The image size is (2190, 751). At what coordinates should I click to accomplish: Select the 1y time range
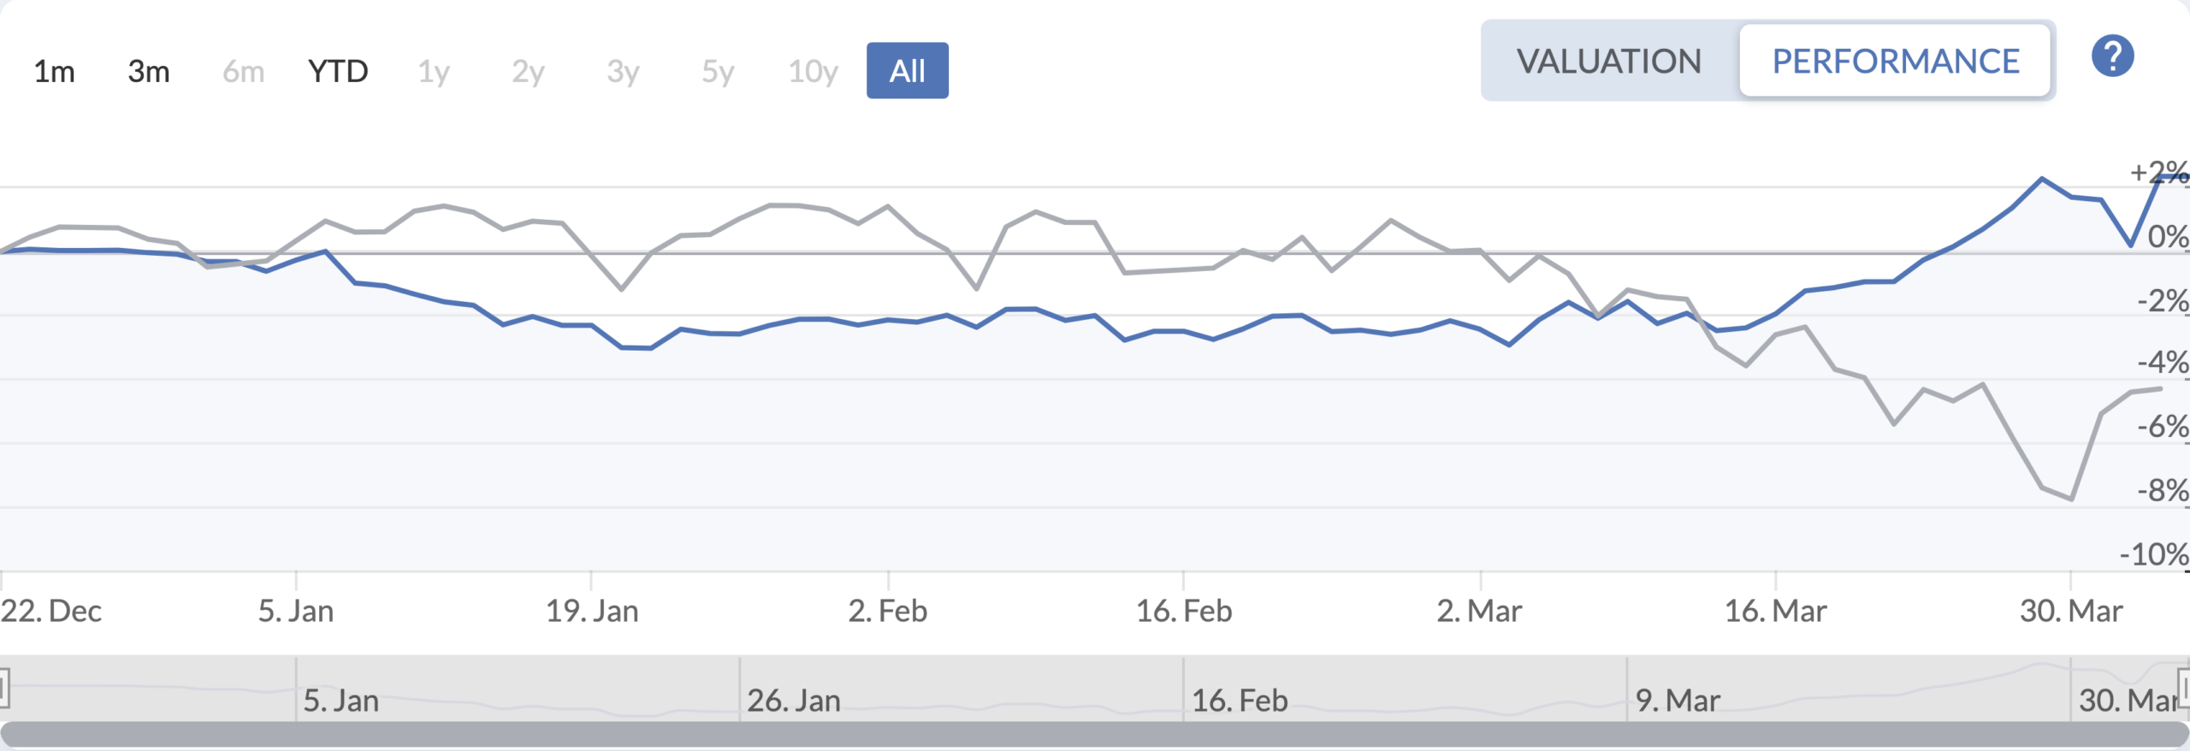click(x=434, y=71)
